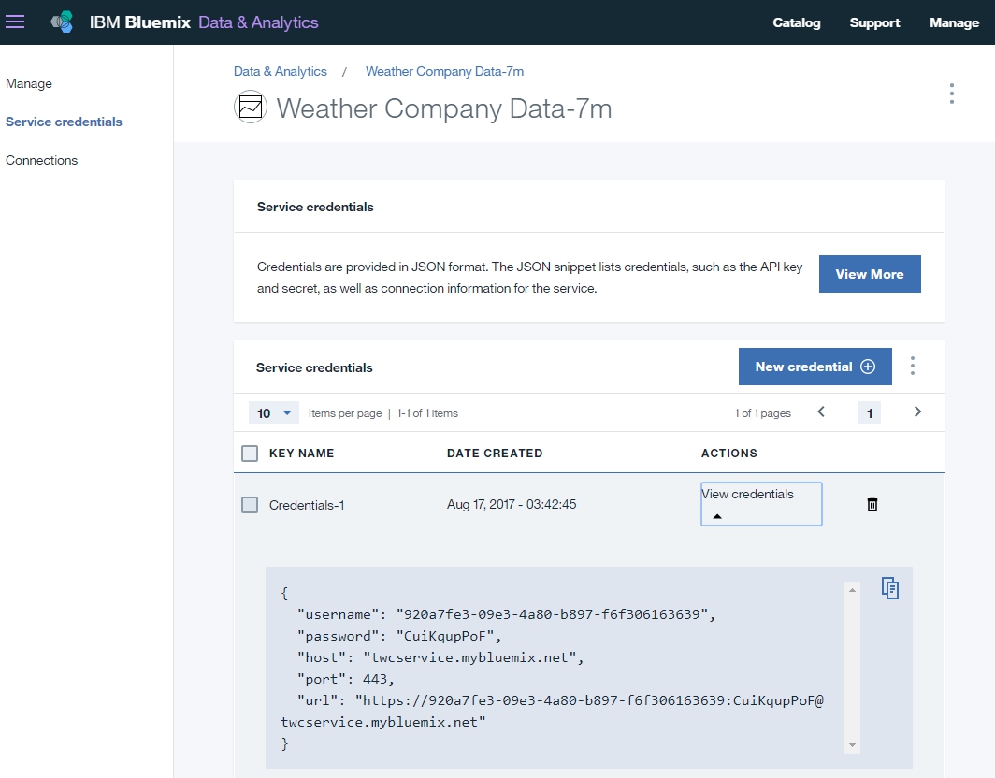Viewport: 995px width, 778px height.
Task: Open the top-bar Manage menu
Action: click(955, 22)
